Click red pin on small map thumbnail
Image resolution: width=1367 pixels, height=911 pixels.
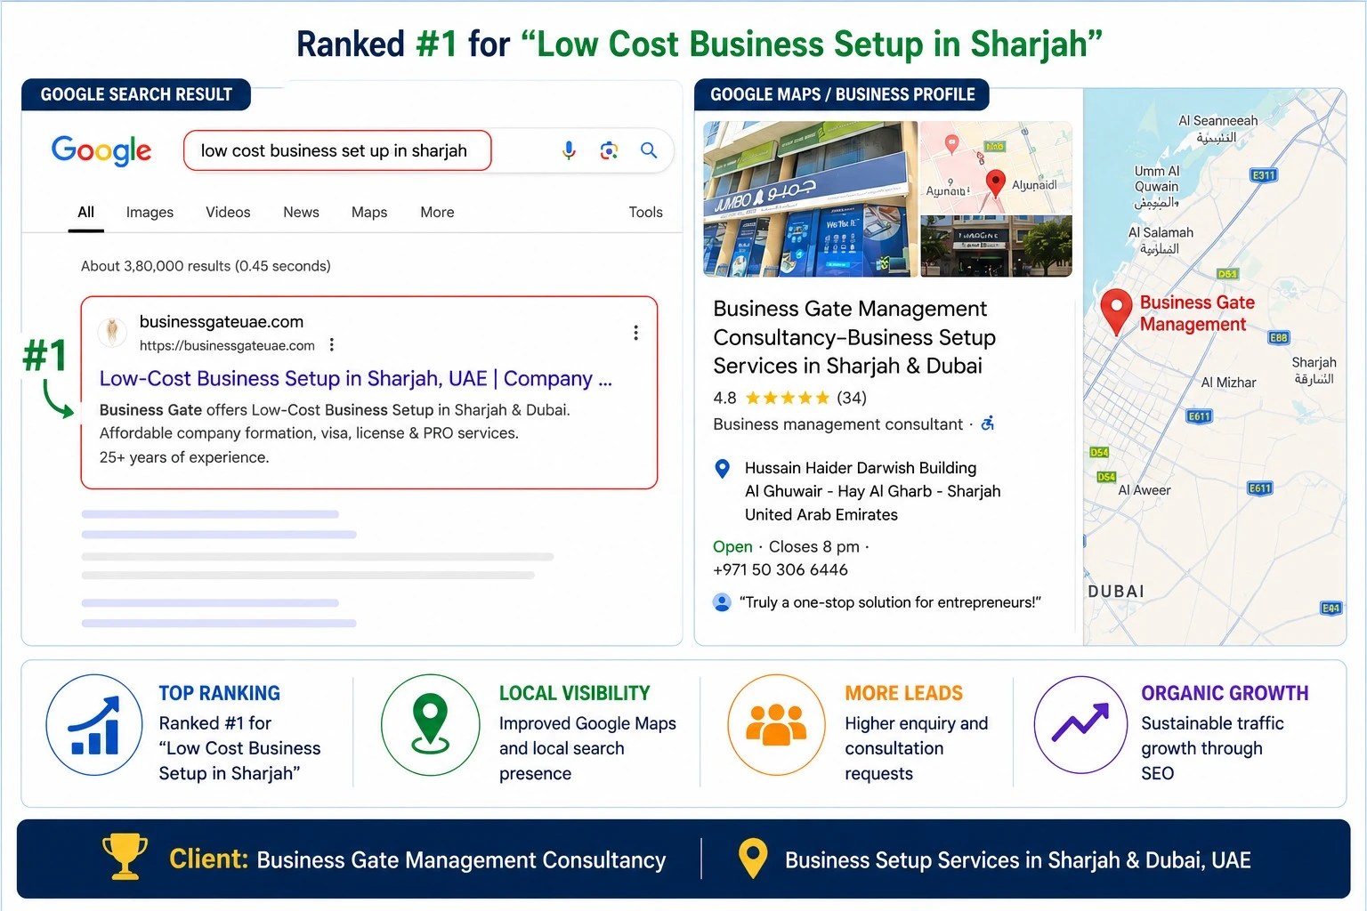(x=996, y=183)
